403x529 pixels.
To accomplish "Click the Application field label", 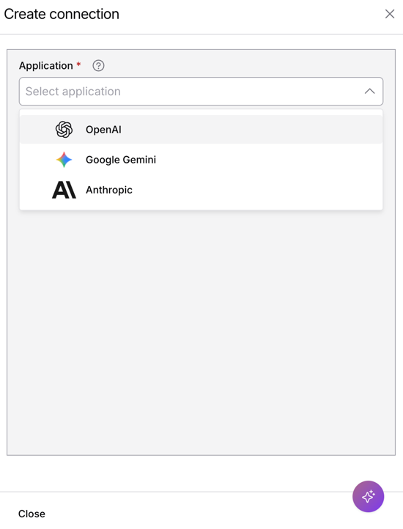I will coord(46,65).
